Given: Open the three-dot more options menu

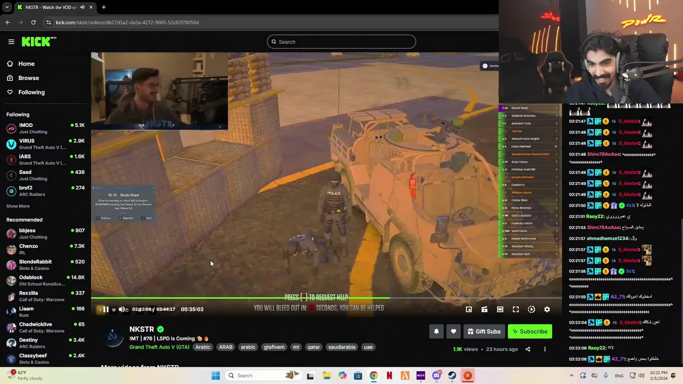Looking at the screenshot, I should pyautogui.click(x=545, y=349).
